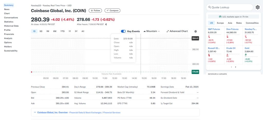Select the All chart range

pyautogui.click(x=83, y=31)
